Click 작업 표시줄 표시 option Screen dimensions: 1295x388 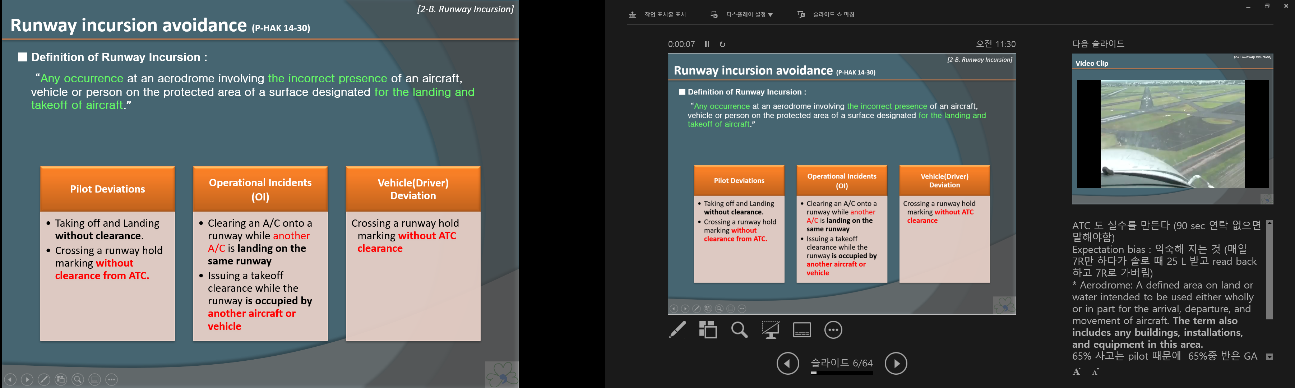click(665, 15)
